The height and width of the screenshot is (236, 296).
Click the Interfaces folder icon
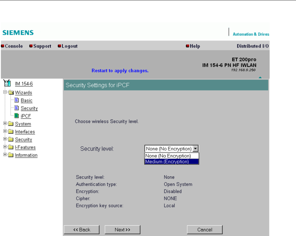pyautogui.click(x=11, y=132)
